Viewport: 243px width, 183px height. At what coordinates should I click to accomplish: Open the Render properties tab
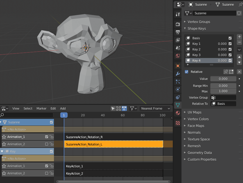178,24
